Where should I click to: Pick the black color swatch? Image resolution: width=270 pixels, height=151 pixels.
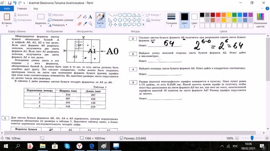pyautogui.click(x=202, y=15)
